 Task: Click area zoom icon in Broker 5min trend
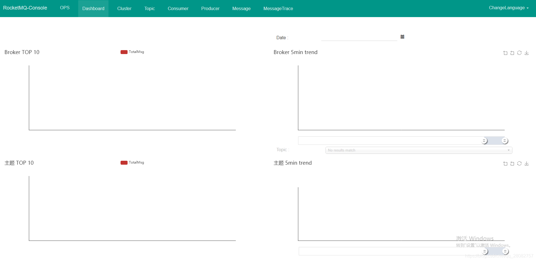coord(505,53)
